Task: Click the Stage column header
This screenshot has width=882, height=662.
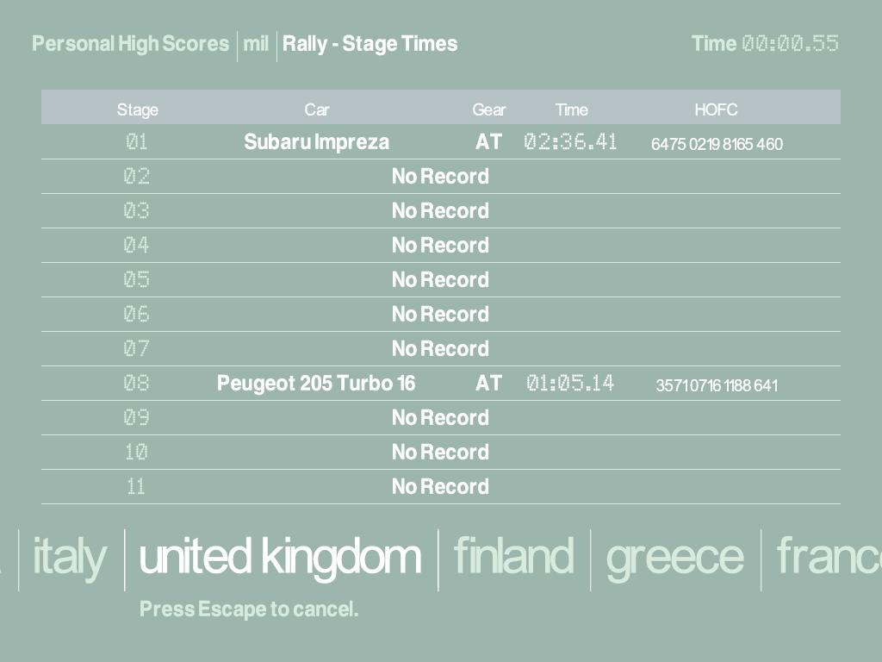Action: point(138,109)
